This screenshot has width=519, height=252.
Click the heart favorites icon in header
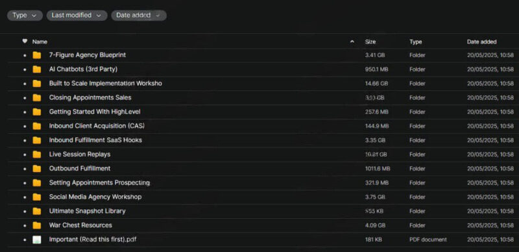(x=25, y=42)
